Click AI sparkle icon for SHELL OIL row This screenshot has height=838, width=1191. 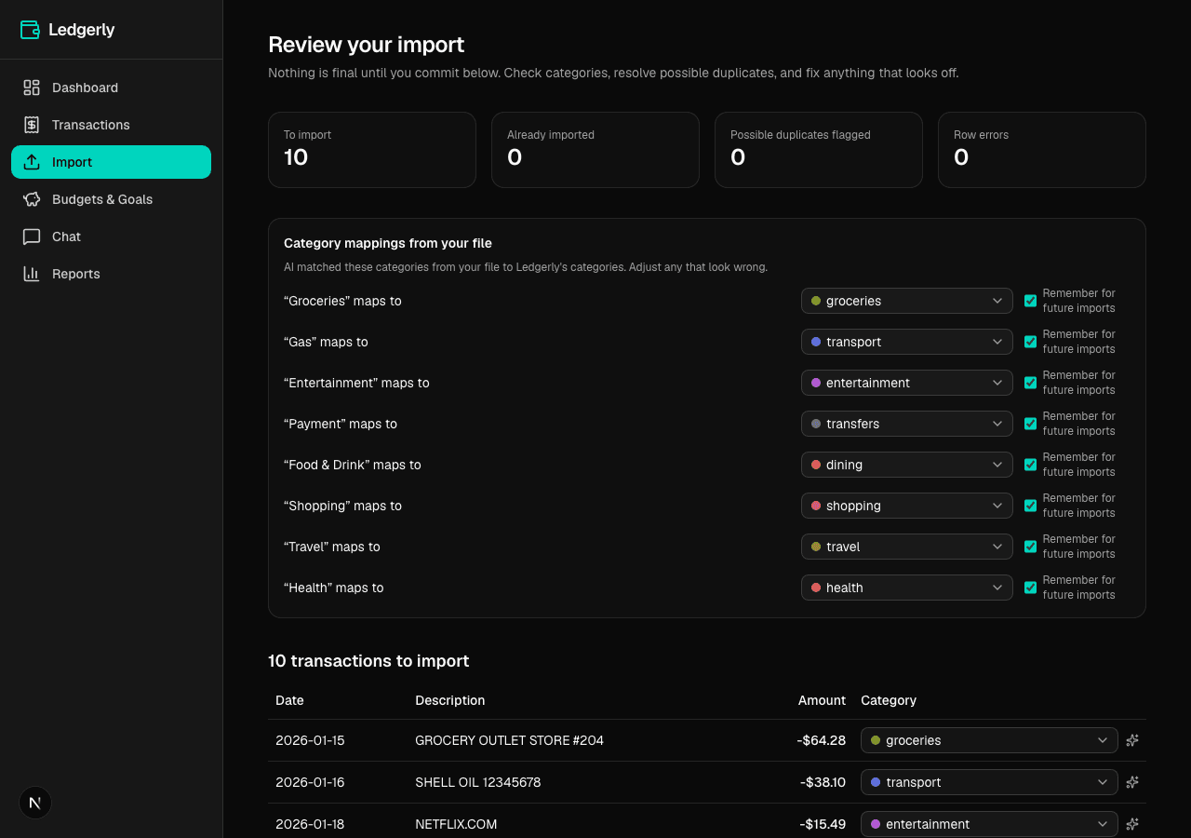tap(1132, 782)
